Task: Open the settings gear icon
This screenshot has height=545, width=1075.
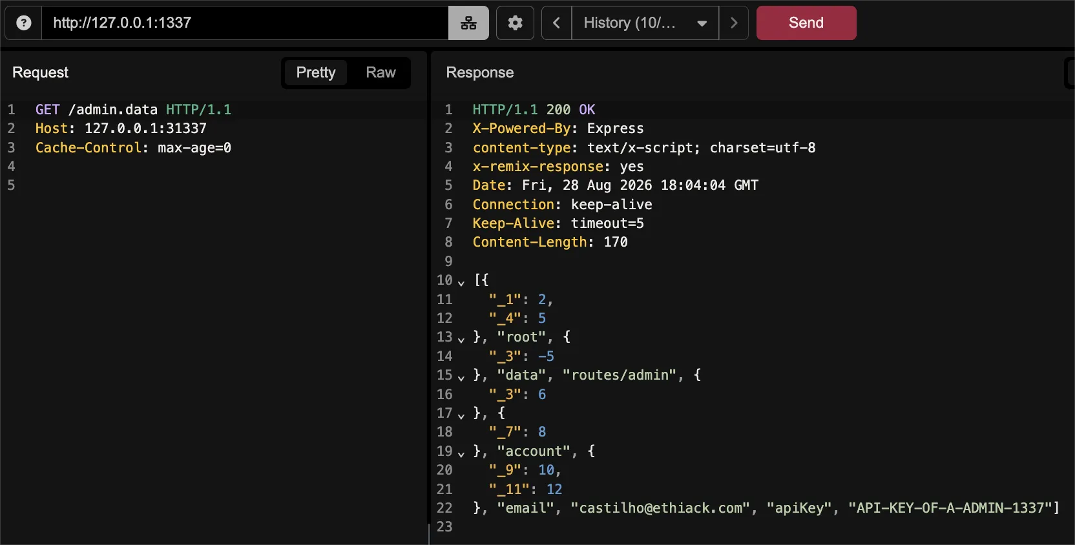Action: pos(515,23)
